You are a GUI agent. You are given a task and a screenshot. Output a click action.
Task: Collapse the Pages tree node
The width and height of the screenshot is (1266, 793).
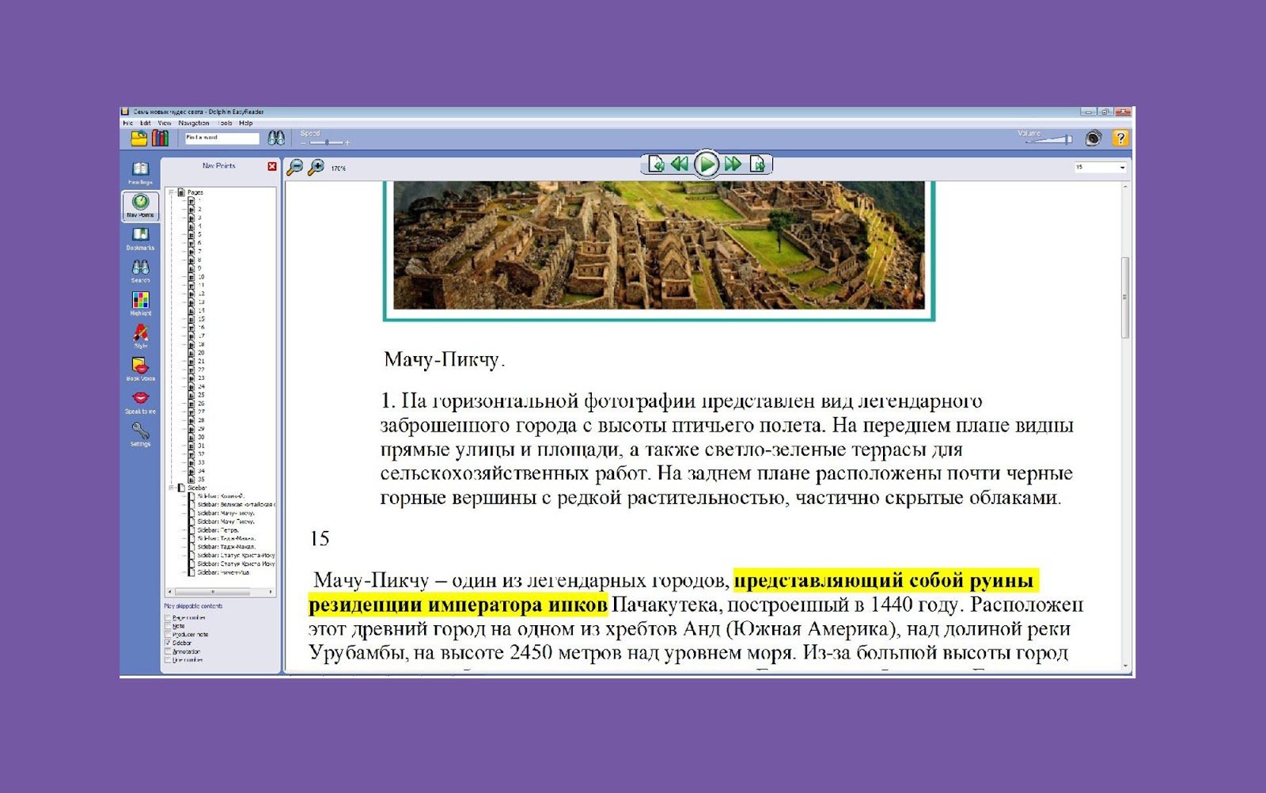point(171,192)
